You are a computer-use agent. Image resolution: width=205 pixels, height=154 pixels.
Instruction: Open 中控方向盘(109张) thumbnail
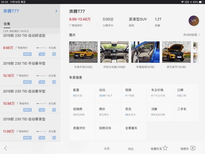coord(114,52)
